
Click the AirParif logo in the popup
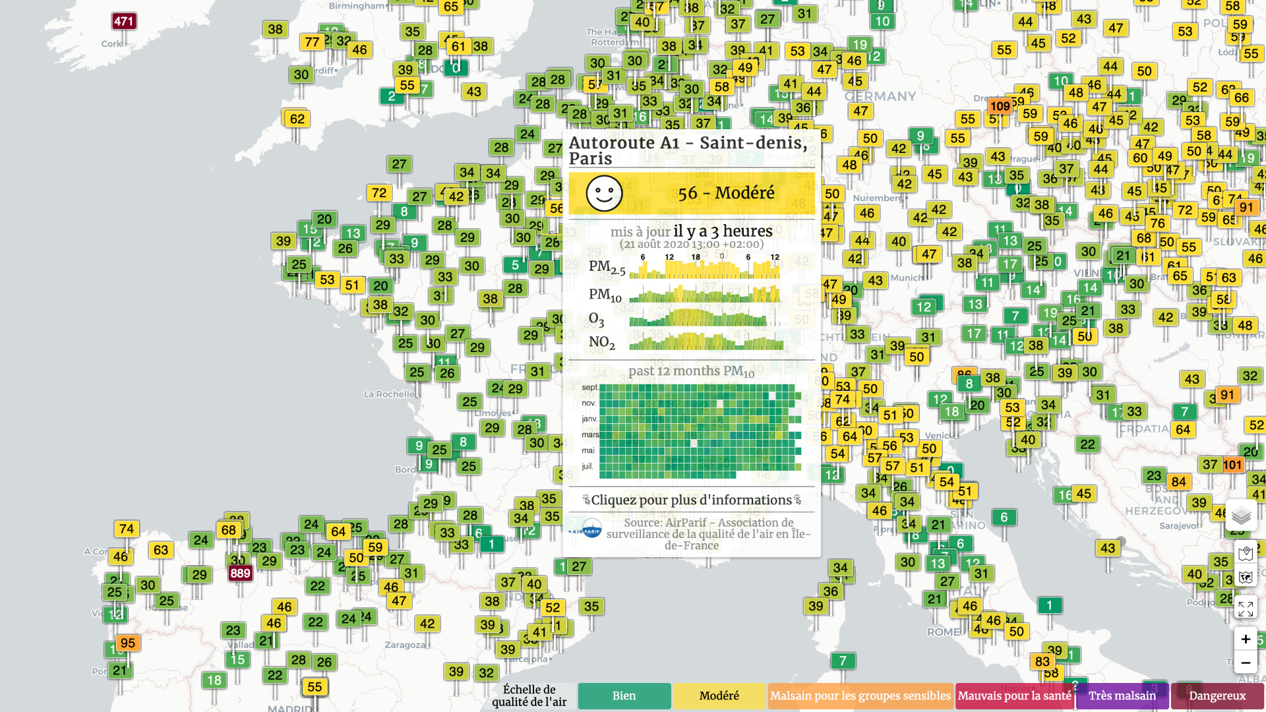point(586,529)
